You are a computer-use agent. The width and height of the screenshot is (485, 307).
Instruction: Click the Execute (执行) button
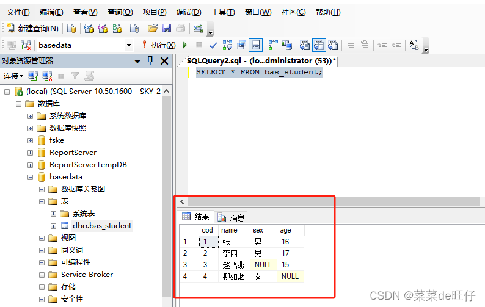pos(159,45)
